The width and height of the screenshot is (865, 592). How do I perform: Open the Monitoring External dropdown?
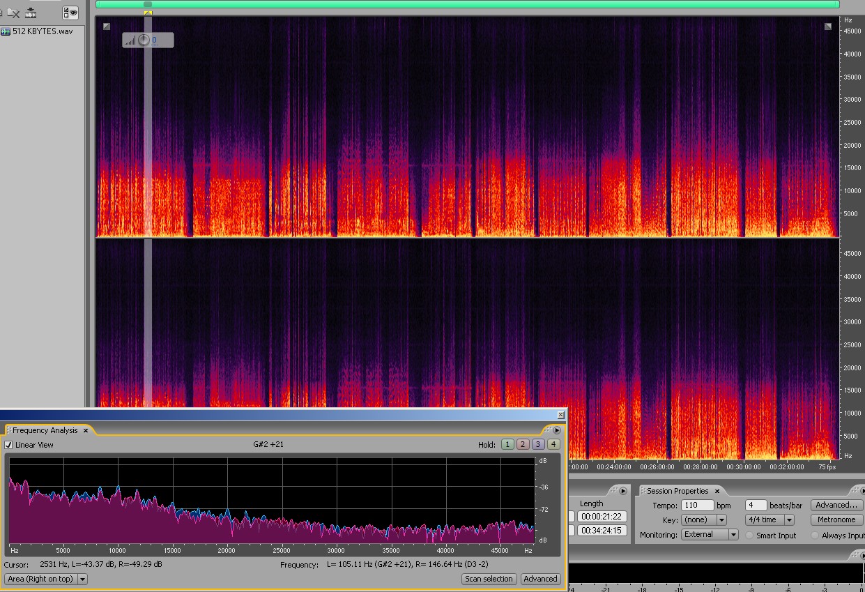pos(709,535)
